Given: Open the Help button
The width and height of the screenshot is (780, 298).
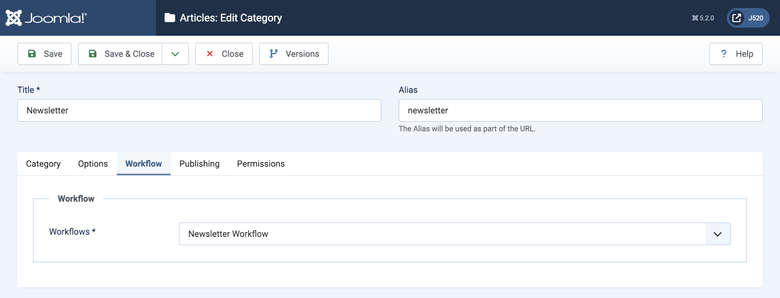Looking at the screenshot, I should pyautogui.click(x=736, y=54).
